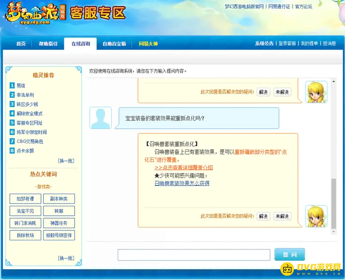The width and height of the screenshot is (345, 280).
Task: Open 召唤兽套装效果怎么获得 link
Action: click(182, 183)
